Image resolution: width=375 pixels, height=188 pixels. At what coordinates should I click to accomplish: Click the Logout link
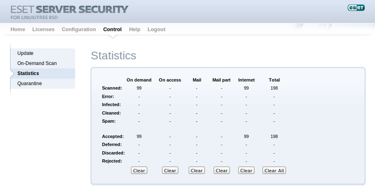pos(156,29)
